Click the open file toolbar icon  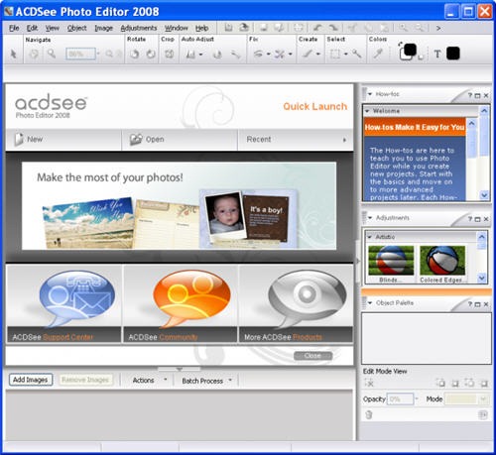244,28
